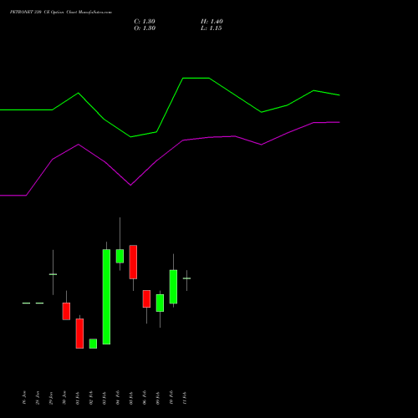Select the high value H: 1.40
Image resolution: width=418 pixels, height=418 pixels.
pyautogui.click(x=212, y=22)
